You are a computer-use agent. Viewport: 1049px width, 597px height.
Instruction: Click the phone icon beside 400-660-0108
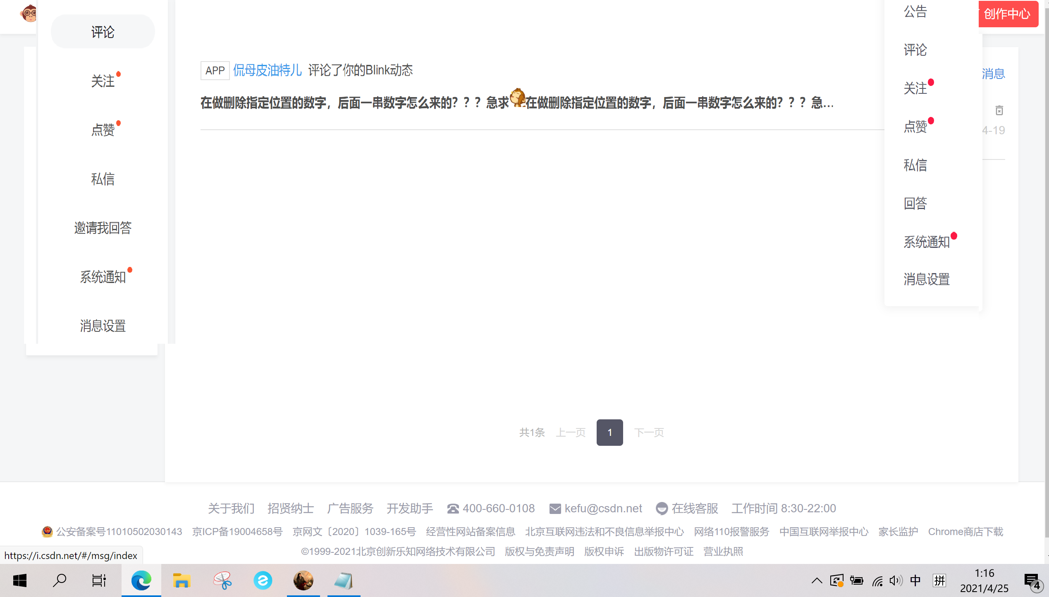pos(453,509)
